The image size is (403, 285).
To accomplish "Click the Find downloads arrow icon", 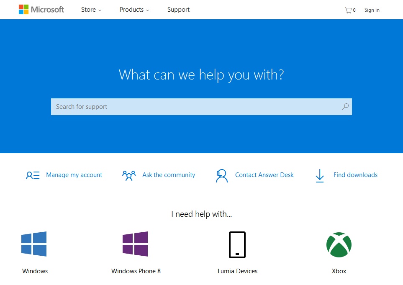I will [320, 176].
